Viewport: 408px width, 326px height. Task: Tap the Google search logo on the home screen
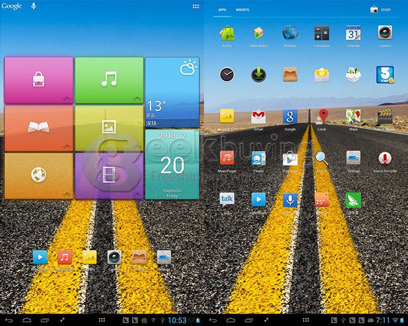(11, 6)
